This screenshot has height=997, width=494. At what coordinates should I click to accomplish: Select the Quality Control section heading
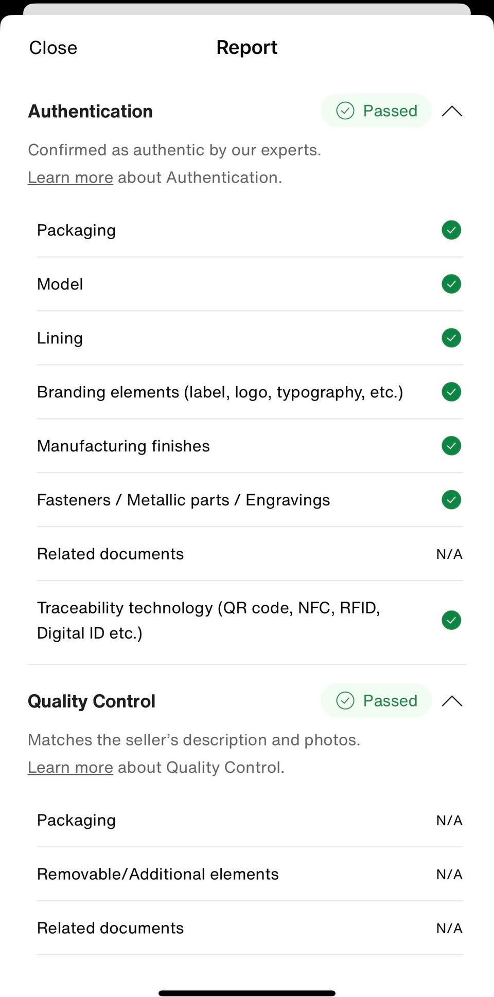[x=92, y=701]
